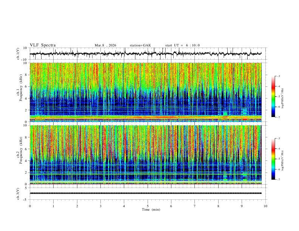Click the ch.1 voltage waveform trace
Image resolution: width=299 pixels, height=231 pixels.
click(145, 54)
